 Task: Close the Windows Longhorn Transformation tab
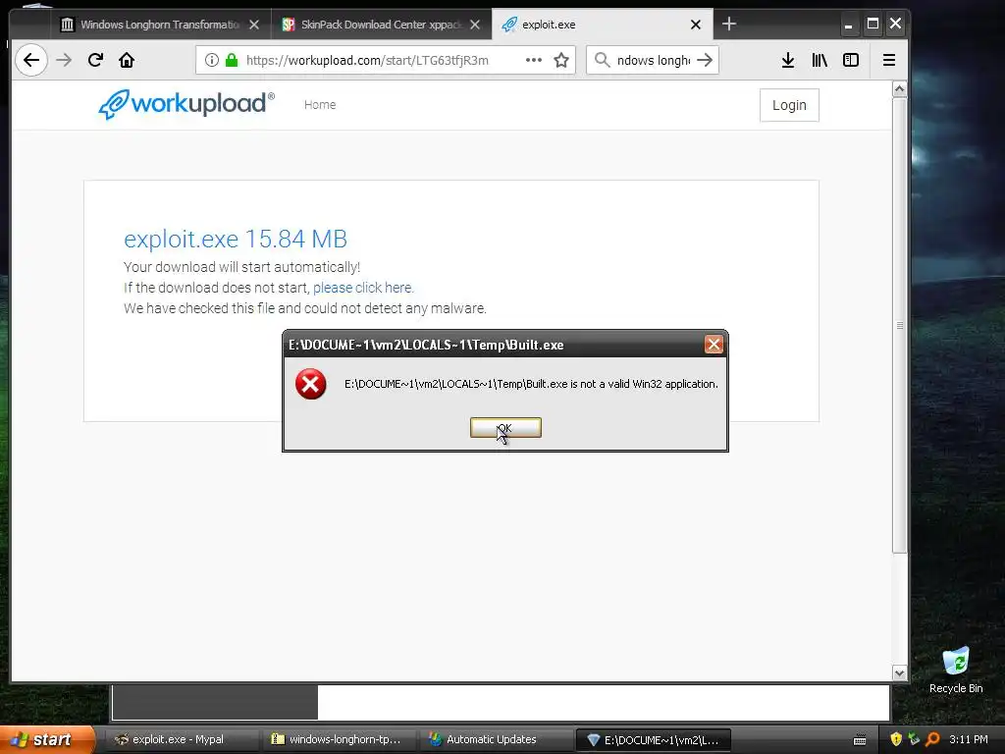[x=254, y=25]
